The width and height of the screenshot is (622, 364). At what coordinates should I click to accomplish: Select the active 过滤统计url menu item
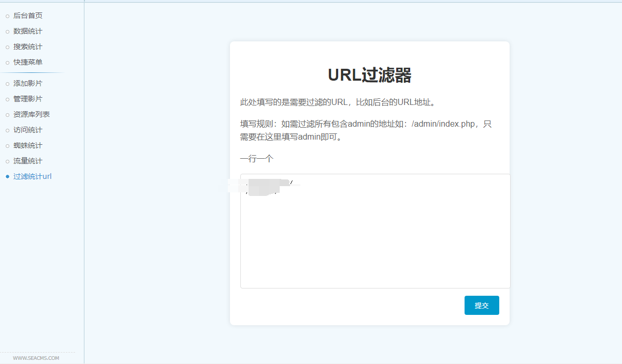[x=33, y=176]
